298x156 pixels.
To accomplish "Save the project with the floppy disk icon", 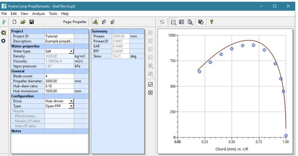I will (x=32, y=22).
